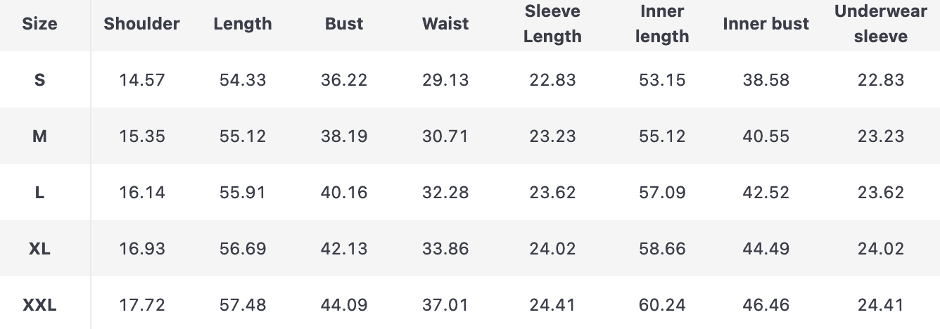Click the XL size row label

click(40, 249)
